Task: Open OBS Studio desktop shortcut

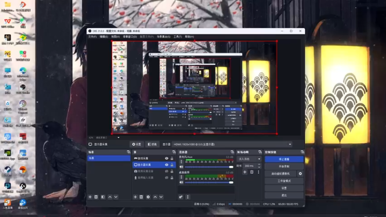Action: [x=23, y=89]
